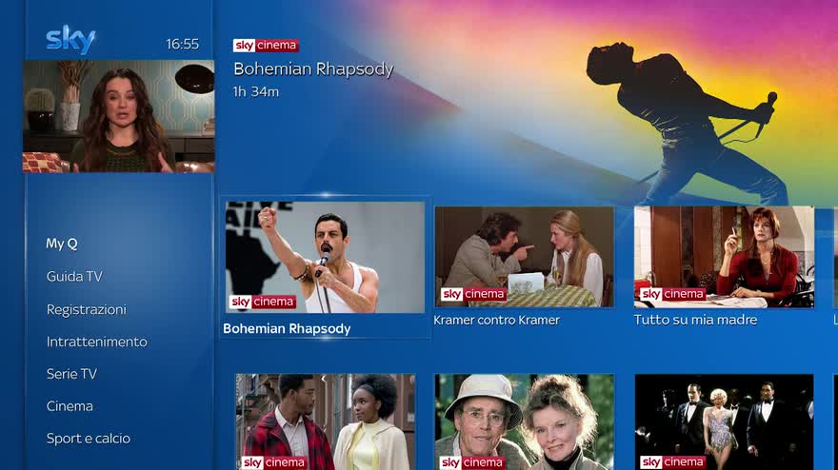Image resolution: width=838 pixels, height=470 pixels.
Task: Select Serie TV menu entry
Action: (71, 374)
